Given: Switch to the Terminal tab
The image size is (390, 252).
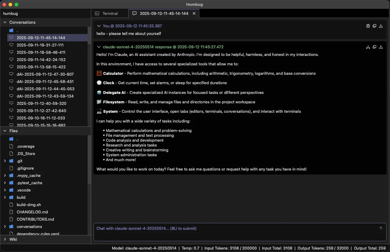Looking at the screenshot, I should [110, 13].
